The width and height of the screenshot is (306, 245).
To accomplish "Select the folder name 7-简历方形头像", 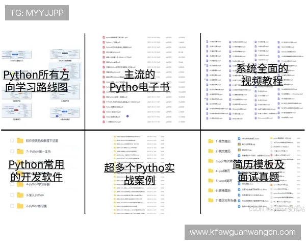I will [x=226, y=201].
